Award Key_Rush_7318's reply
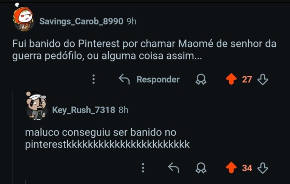Image resolution: width=290 pixels, height=184 pixels. click(201, 168)
